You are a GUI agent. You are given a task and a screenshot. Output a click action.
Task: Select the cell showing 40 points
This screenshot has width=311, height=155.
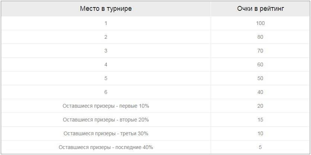pyautogui.click(x=260, y=92)
